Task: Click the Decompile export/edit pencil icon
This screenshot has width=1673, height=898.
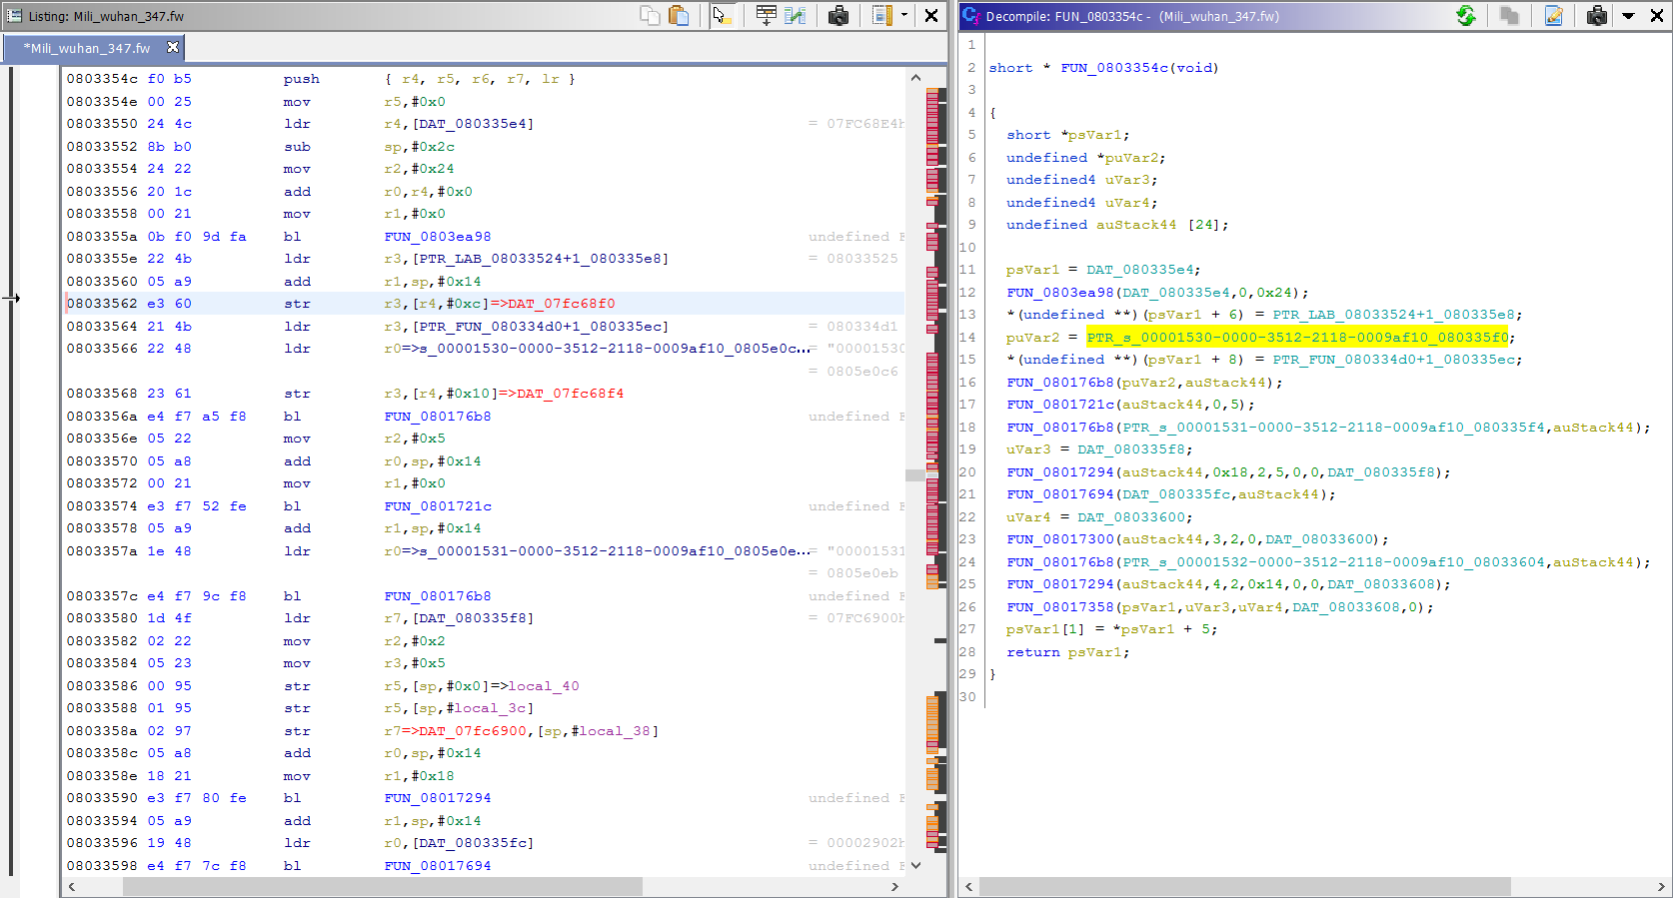Action: point(1553,15)
